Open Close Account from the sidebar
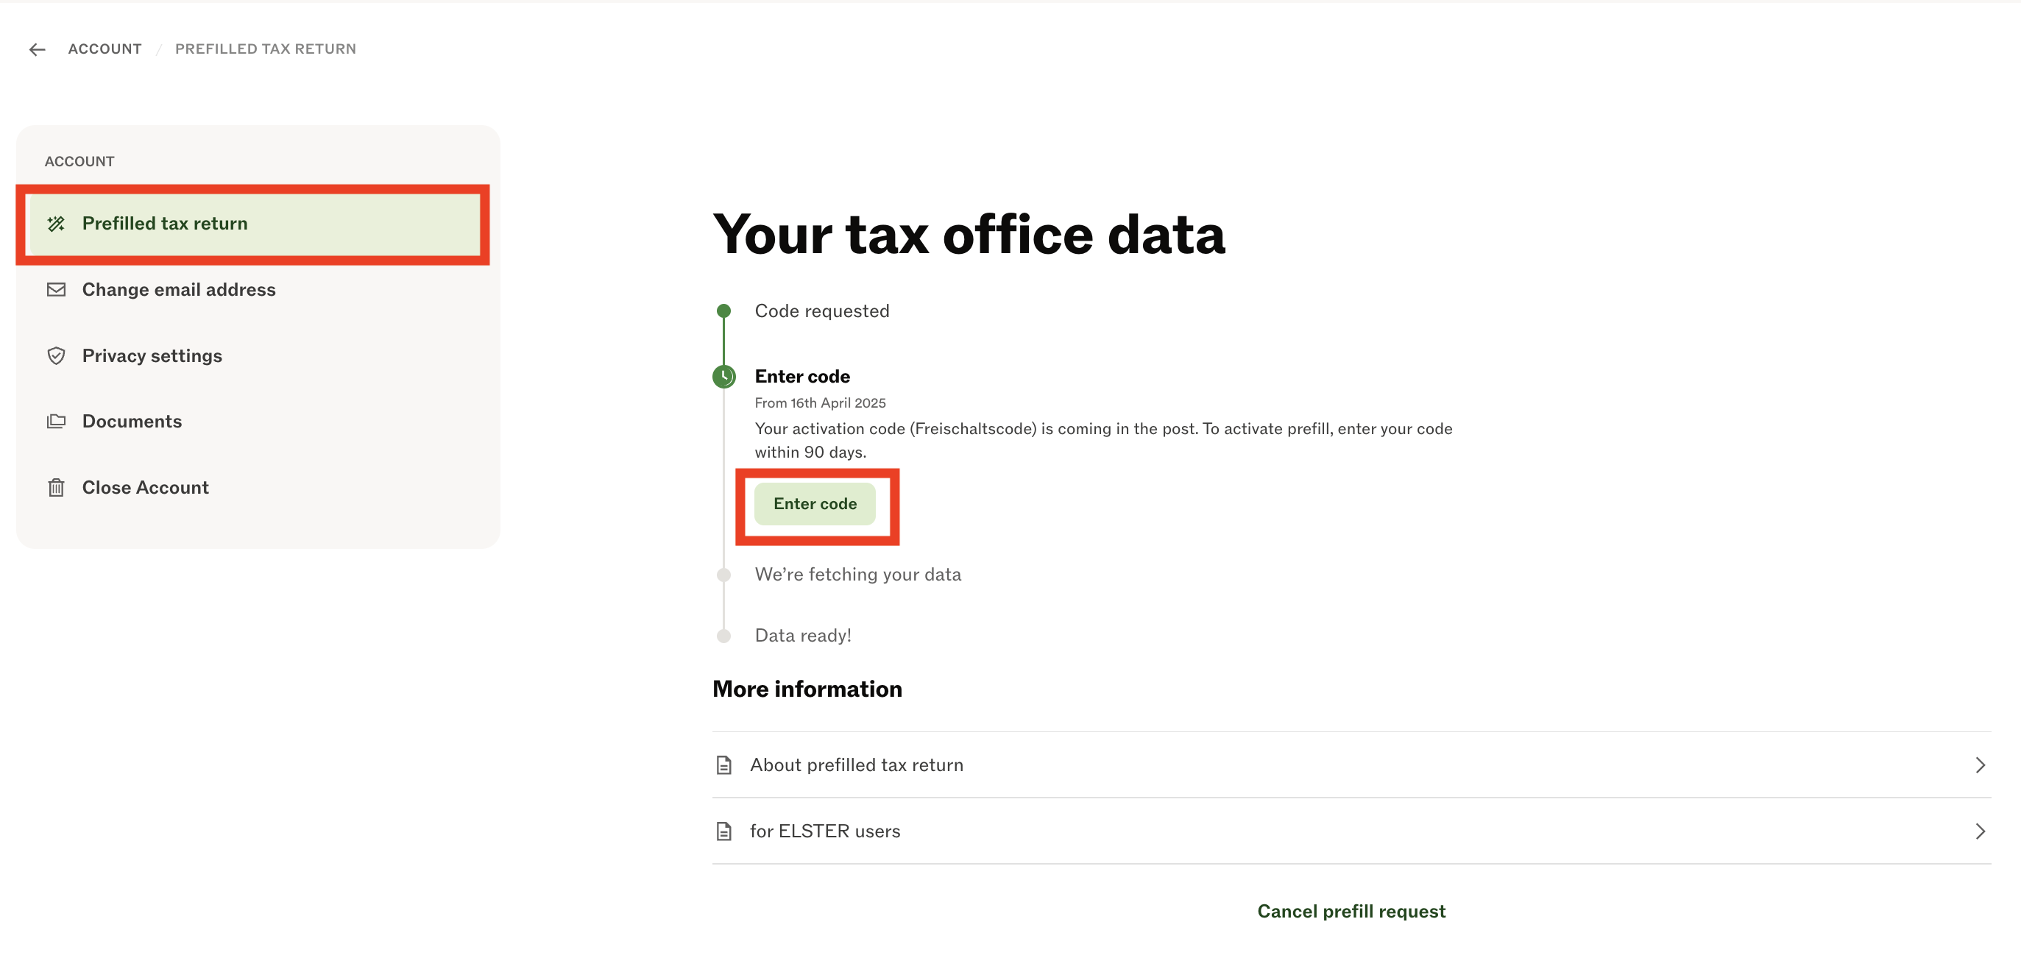 [253, 487]
